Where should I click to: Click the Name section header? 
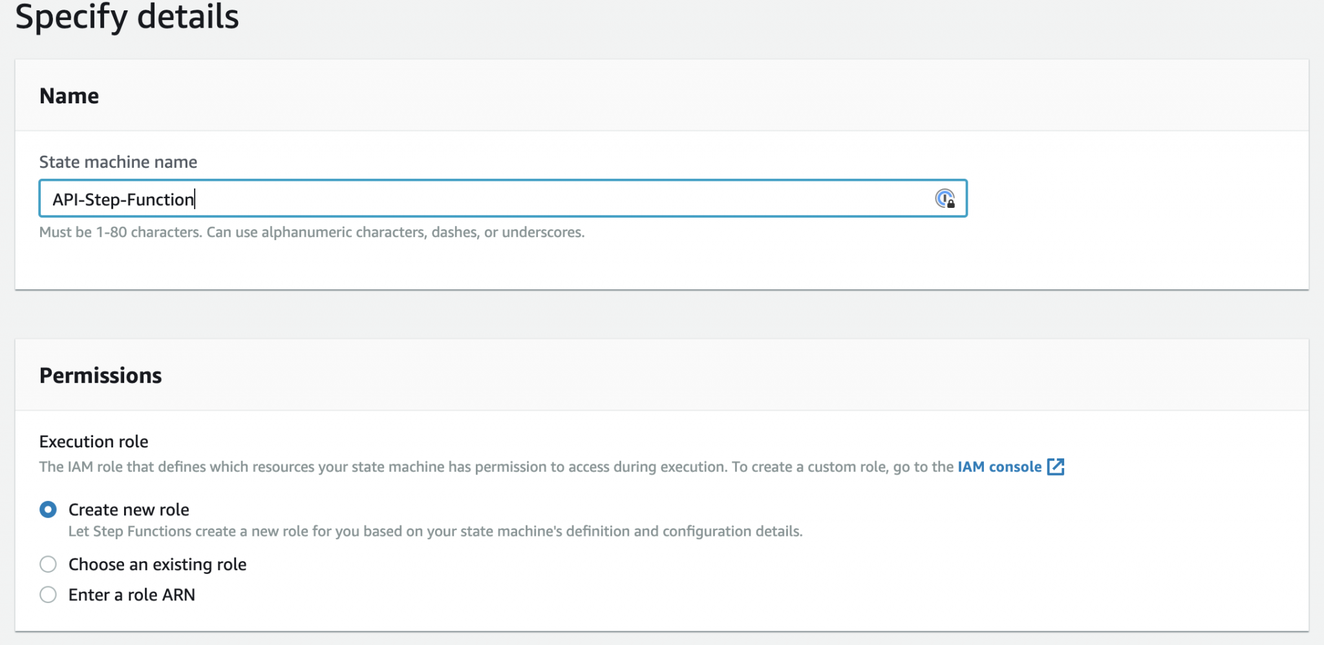pos(70,95)
